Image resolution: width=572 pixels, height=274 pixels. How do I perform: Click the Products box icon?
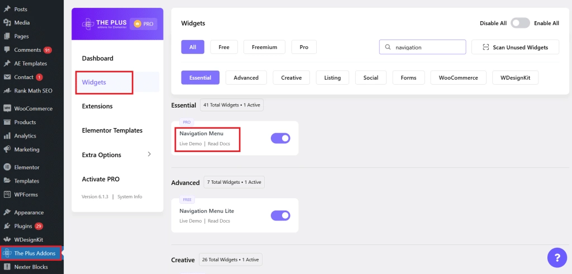click(7, 123)
